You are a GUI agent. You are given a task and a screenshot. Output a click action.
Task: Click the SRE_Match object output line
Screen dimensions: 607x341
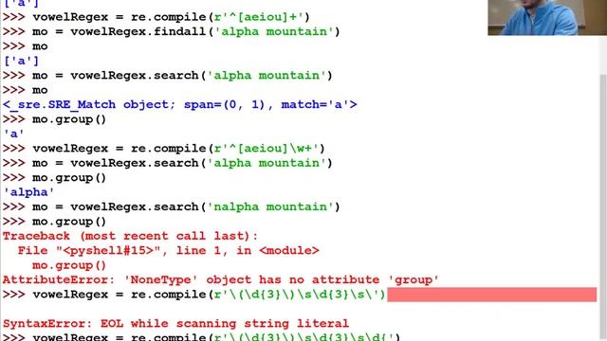click(179, 105)
